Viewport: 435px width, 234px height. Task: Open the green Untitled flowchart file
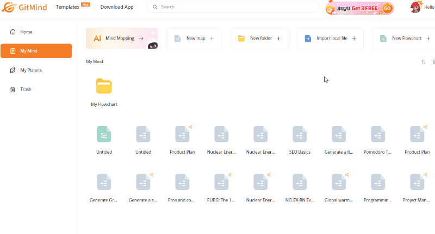tap(104, 135)
